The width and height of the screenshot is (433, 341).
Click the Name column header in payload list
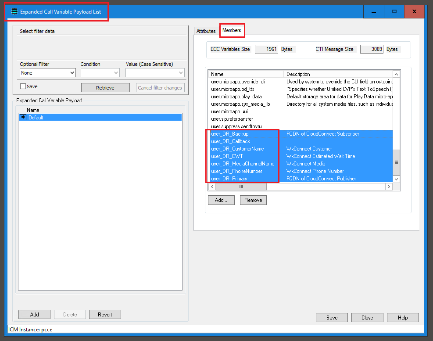pyautogui.click(x=33, y=110)
